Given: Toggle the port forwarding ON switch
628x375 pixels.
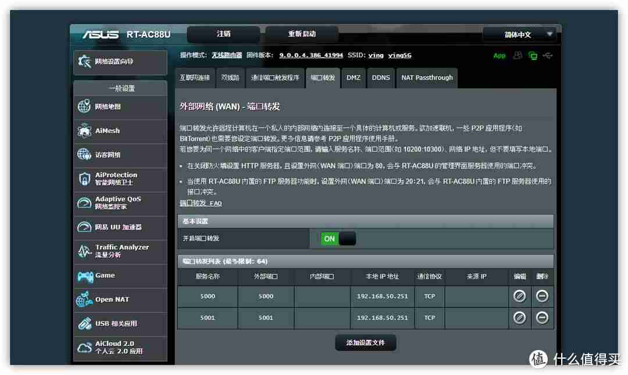Looking at the screenshot, I should tap(338, 239).
